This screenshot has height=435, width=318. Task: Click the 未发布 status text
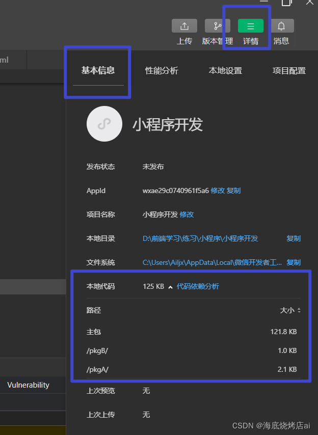pos(153,167)
